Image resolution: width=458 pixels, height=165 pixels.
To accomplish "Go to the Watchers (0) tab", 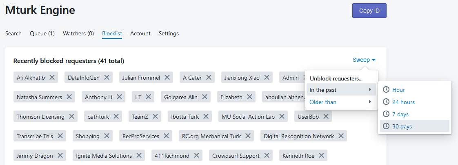I will coord(78,33).
